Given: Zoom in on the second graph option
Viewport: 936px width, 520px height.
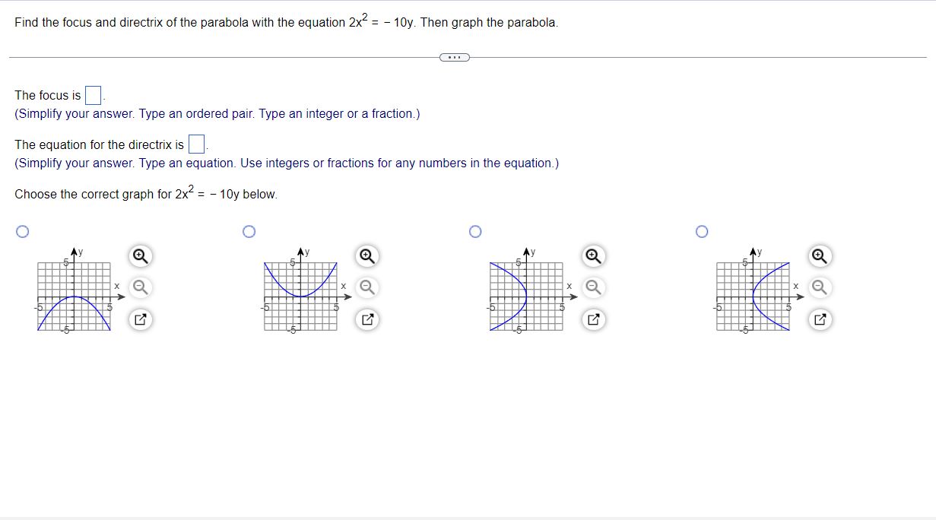Looking at the screenshot, I should [366, 256].
